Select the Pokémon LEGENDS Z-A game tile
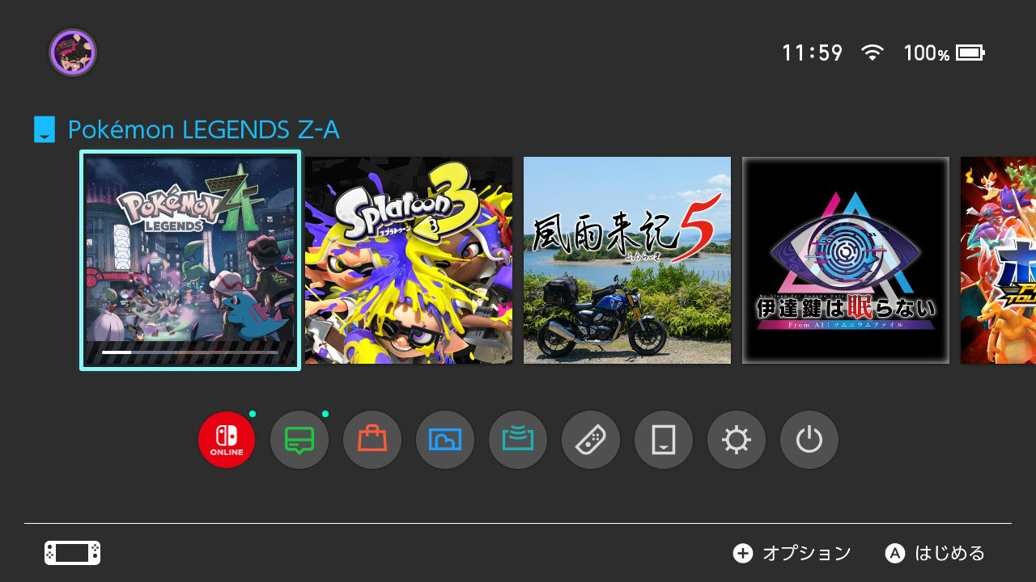This screenshot has width=1036, height=582. click(190, 260)
